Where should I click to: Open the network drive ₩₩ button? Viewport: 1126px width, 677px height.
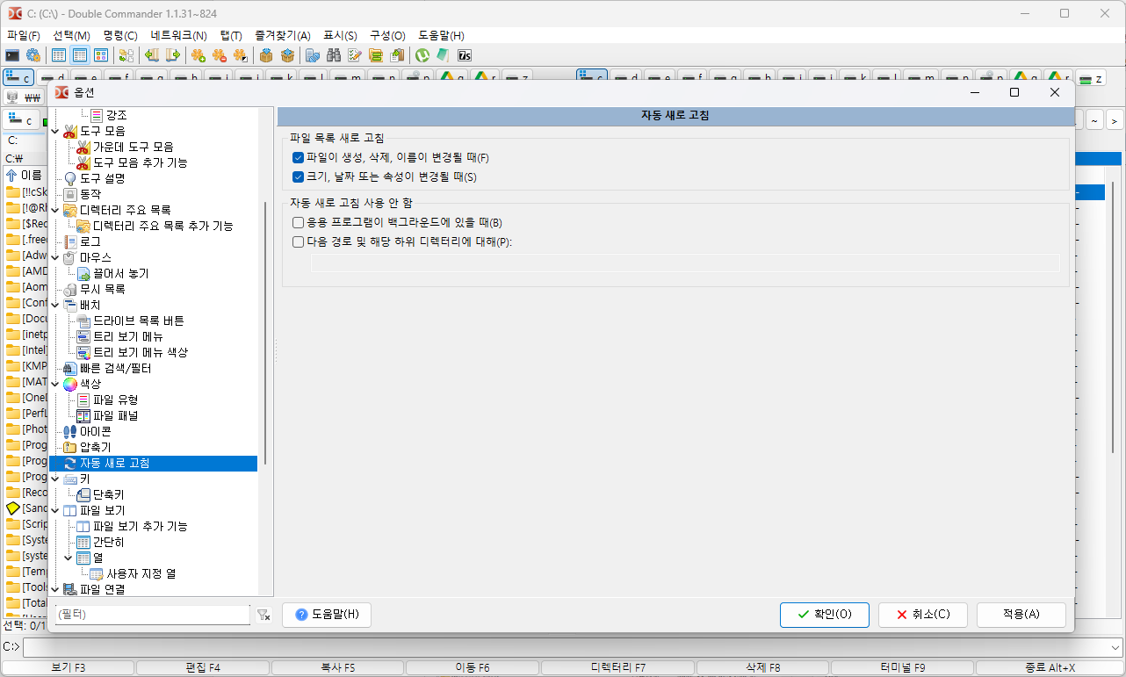[x=25, y=97]
